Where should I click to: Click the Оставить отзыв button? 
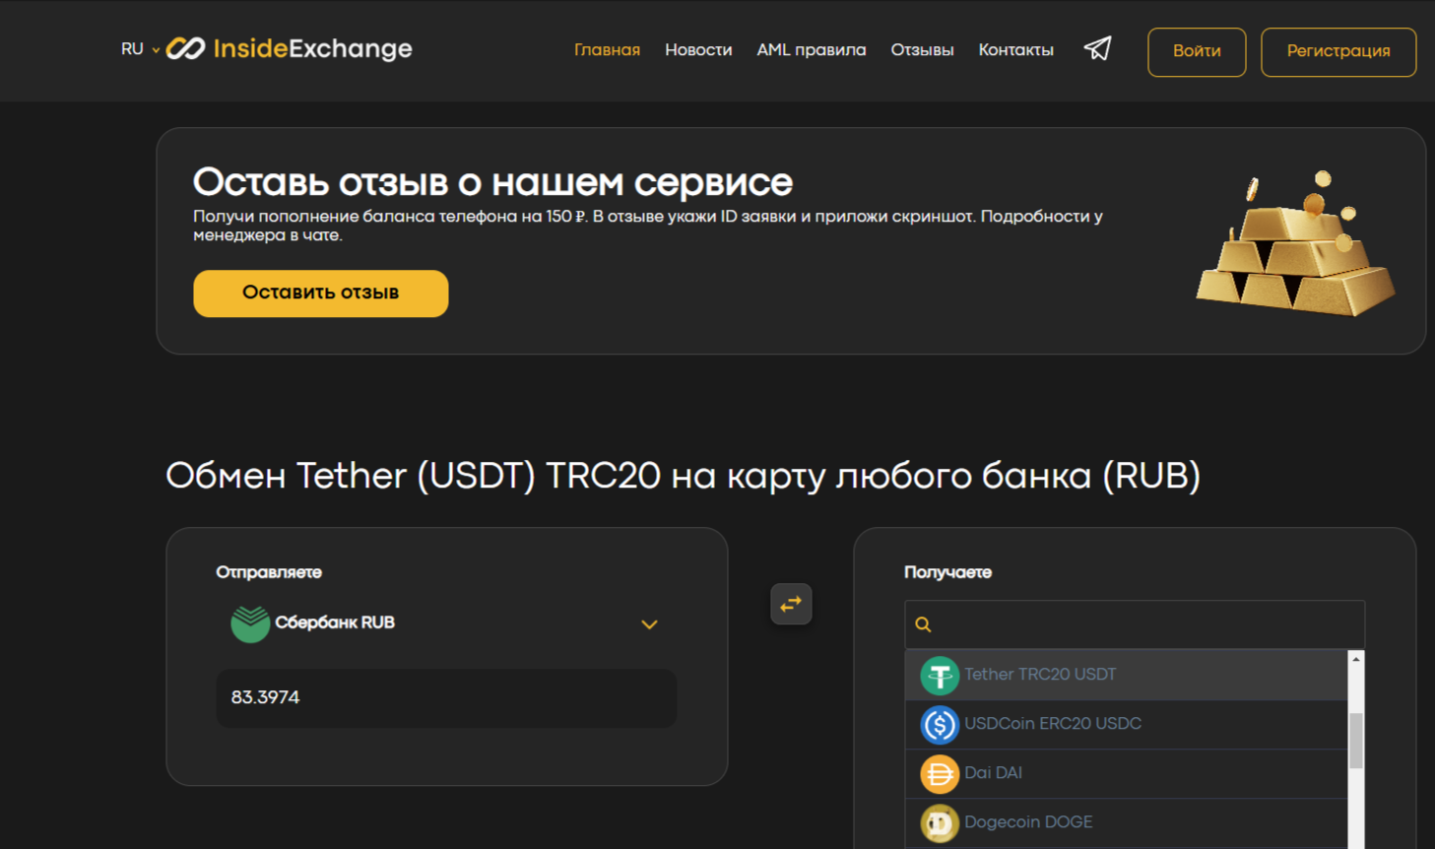tap(321, 294)
